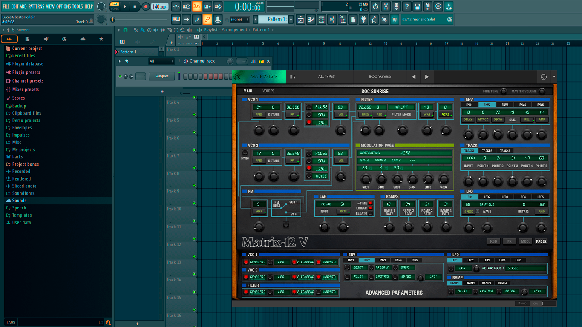Open the preset browser bars icon in Matrix-12
Viewport: 582px width, 327px height.
tap(293, 77)
